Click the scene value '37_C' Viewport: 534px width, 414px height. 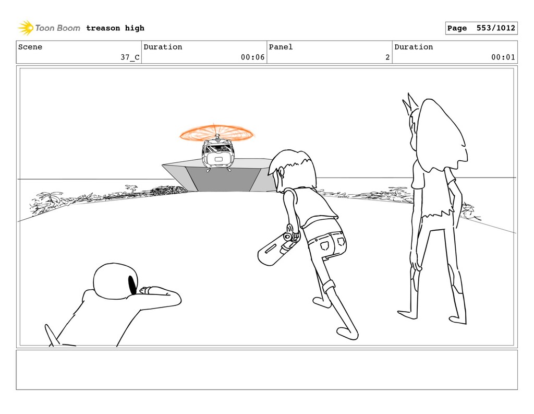[x=130, y=57]
